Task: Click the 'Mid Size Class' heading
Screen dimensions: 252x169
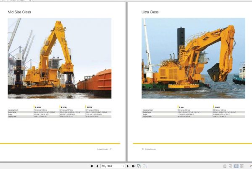Action: [19, 12]
